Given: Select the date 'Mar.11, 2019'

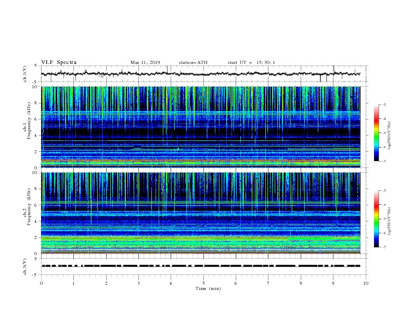Looking at the screenshot, I should 145,62.
